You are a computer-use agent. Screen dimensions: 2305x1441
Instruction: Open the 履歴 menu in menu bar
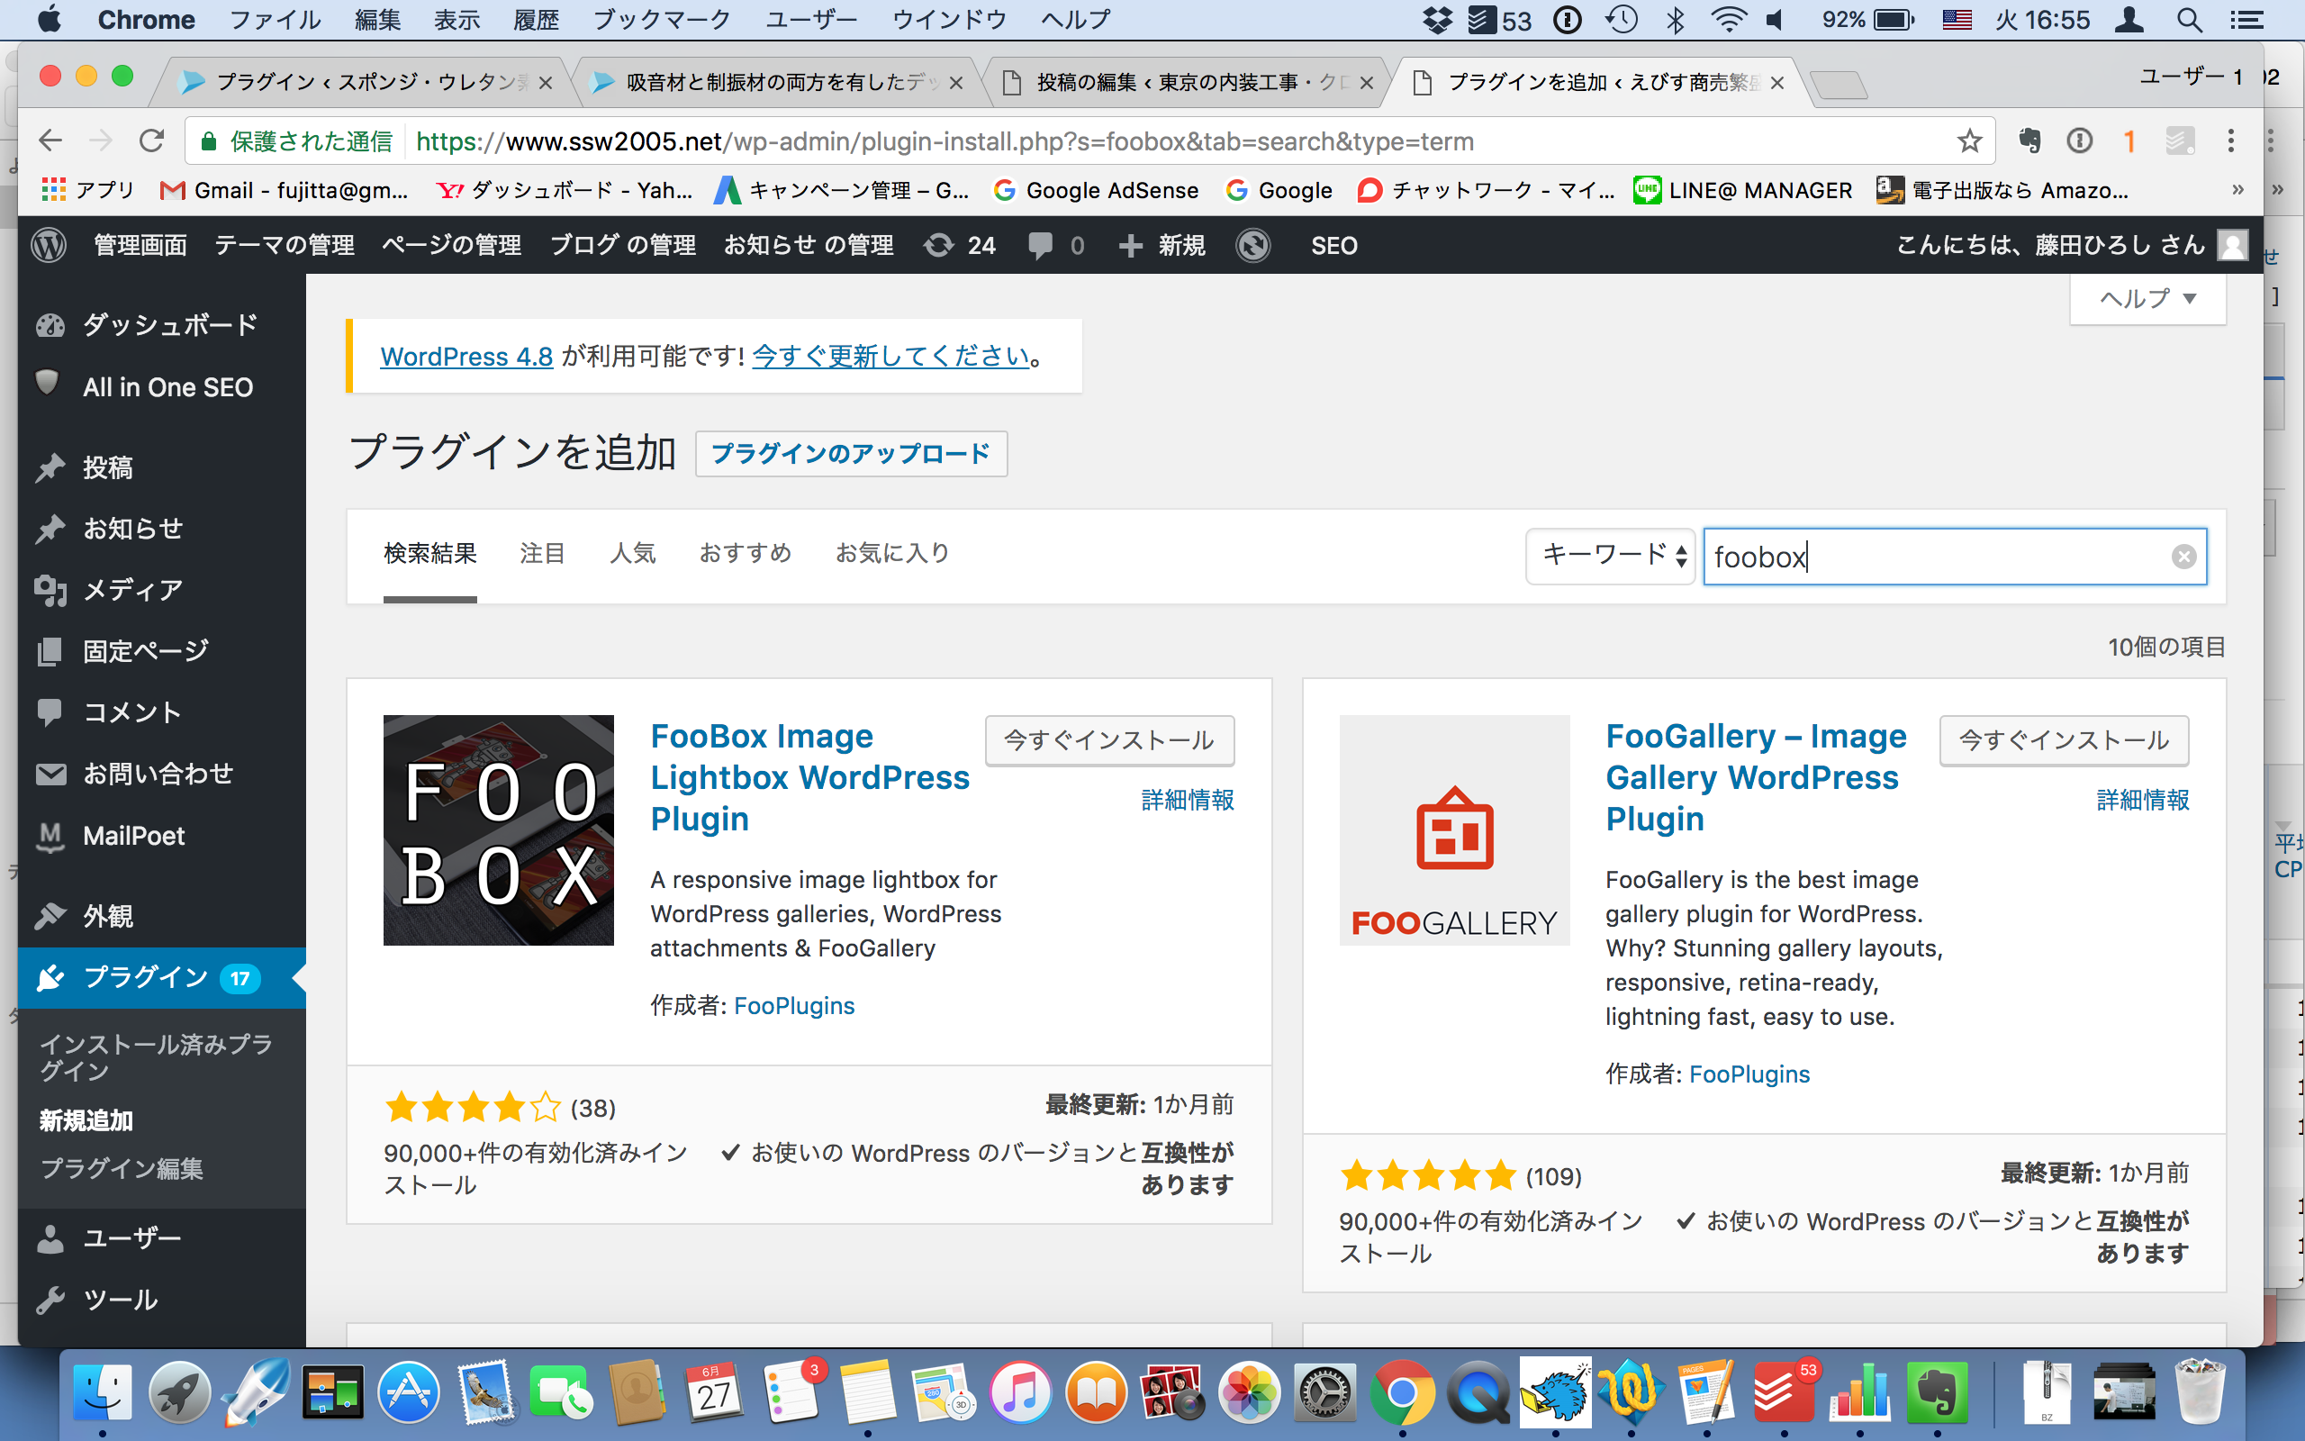tap(537, 20)
